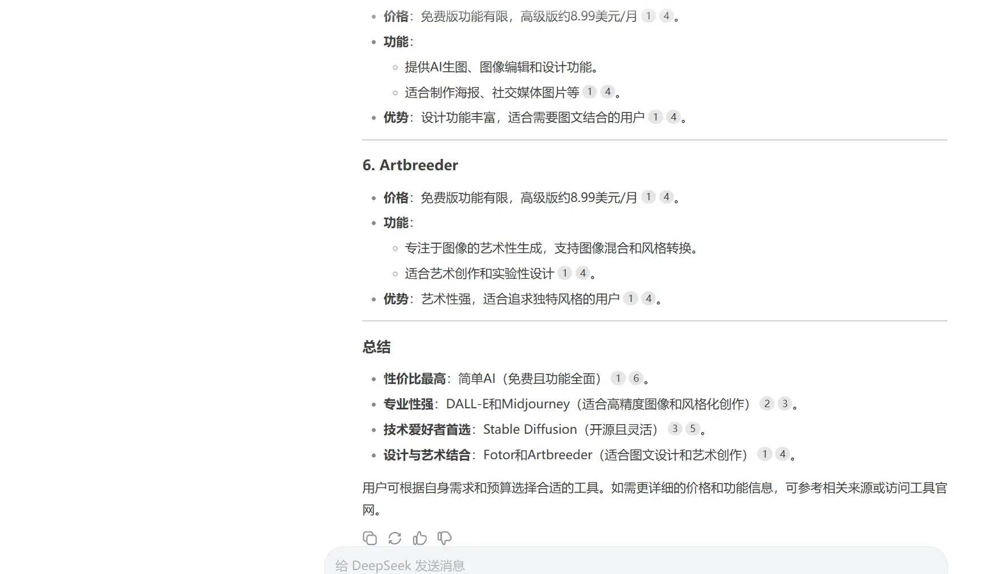Click '设计与艺术结合' bold label

427,455
